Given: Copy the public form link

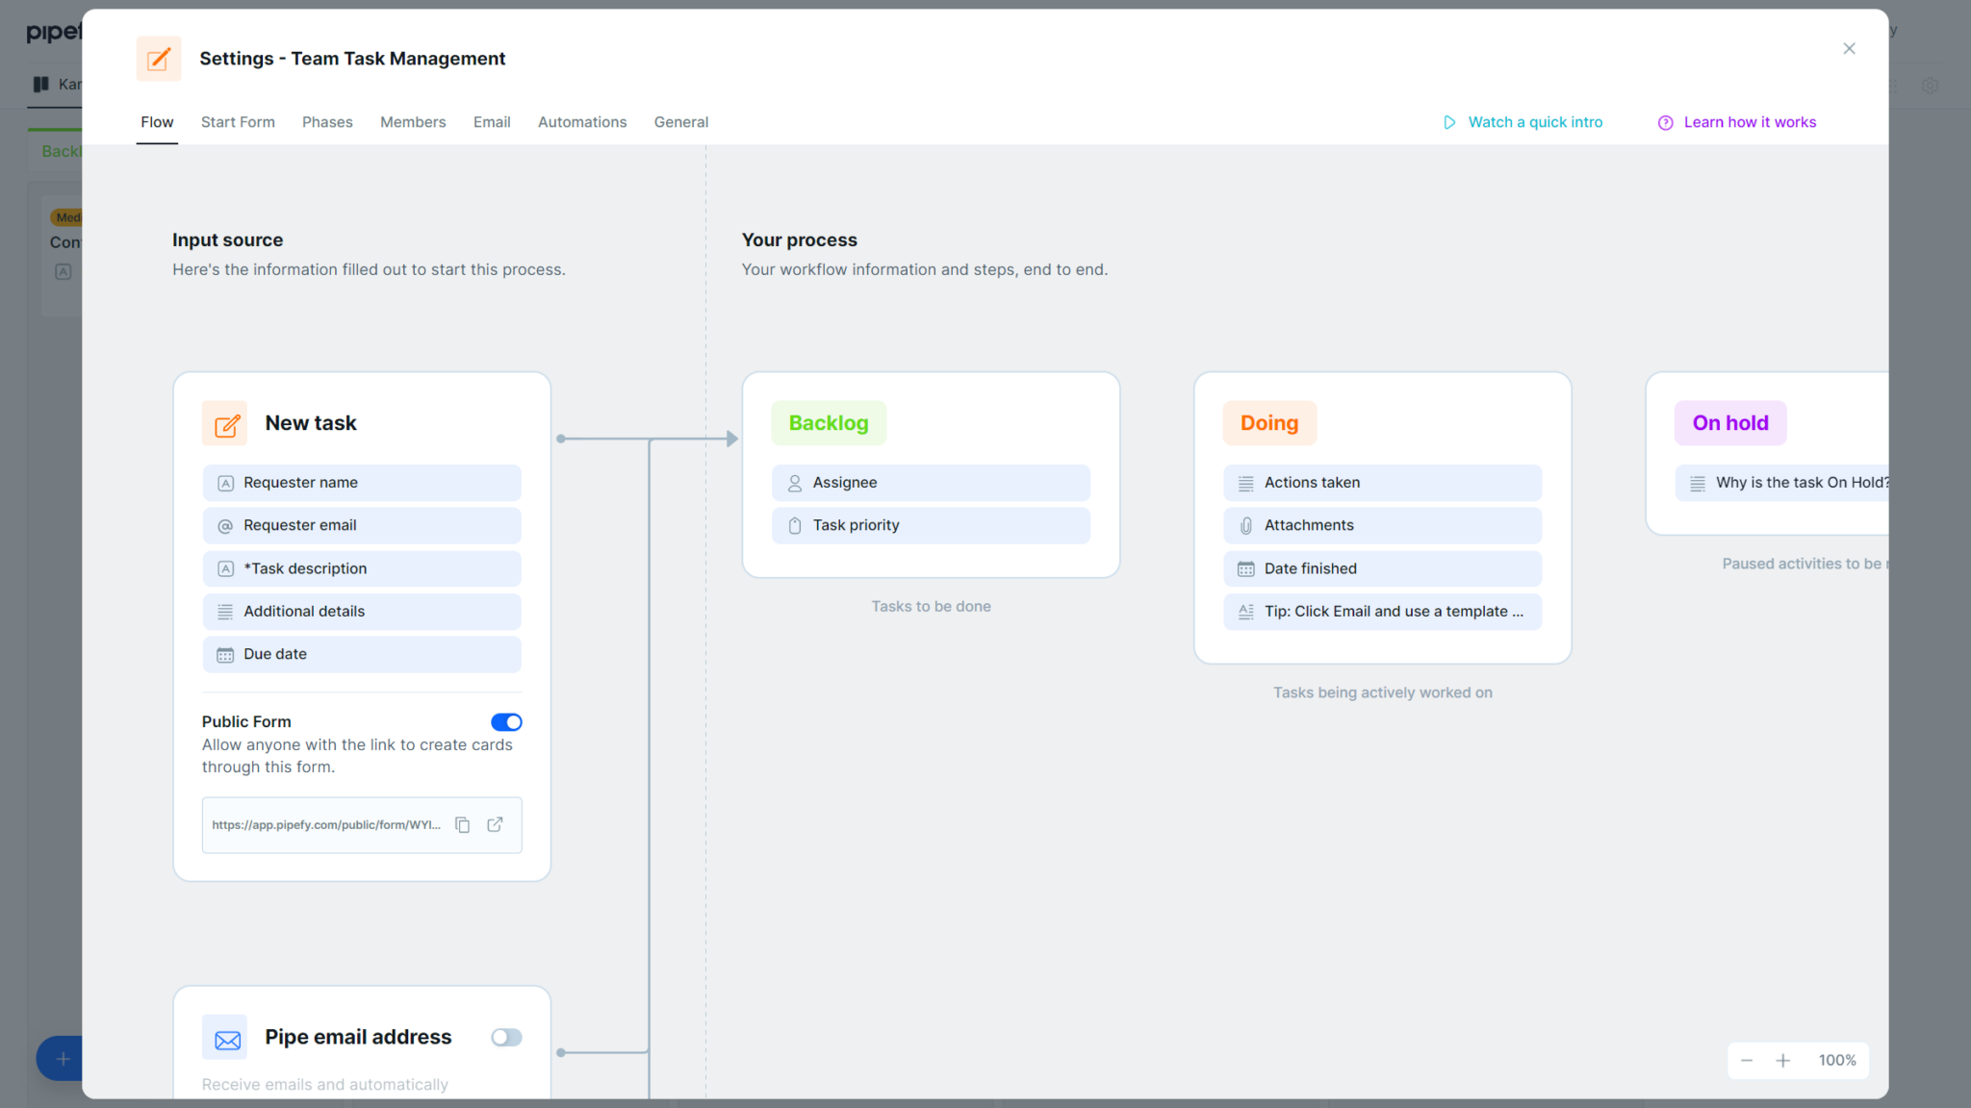Looking at the screenshot, I should tap(463, 824).
